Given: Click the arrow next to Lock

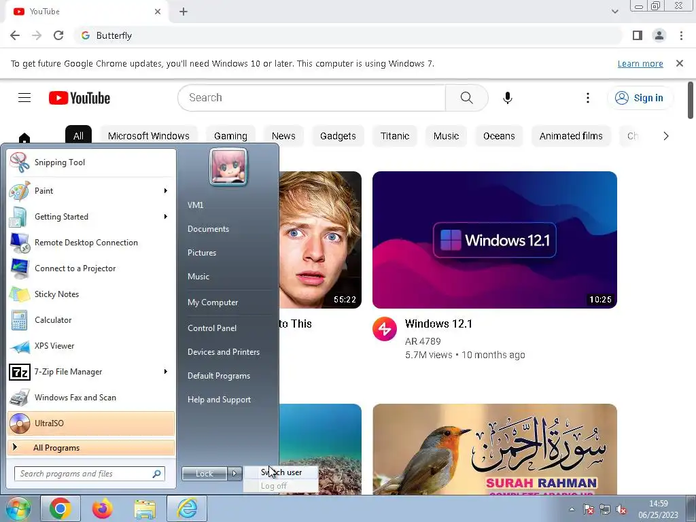Looking at the screenshot, I should click(234, 474).
